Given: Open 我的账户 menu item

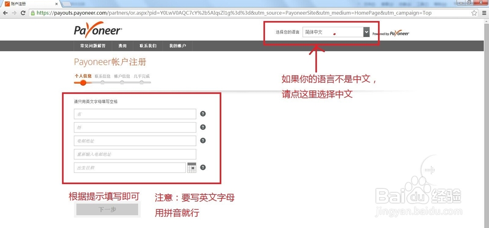Looking at the screenshot, I should pyautogui.click(x=178, y=46).
